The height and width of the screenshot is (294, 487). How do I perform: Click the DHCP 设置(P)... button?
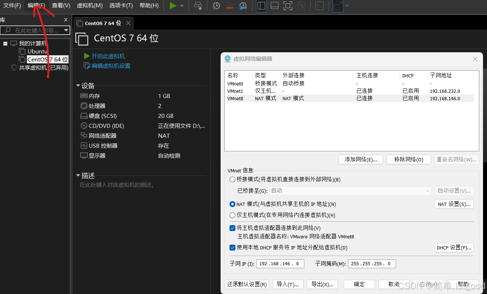[454, 248]
